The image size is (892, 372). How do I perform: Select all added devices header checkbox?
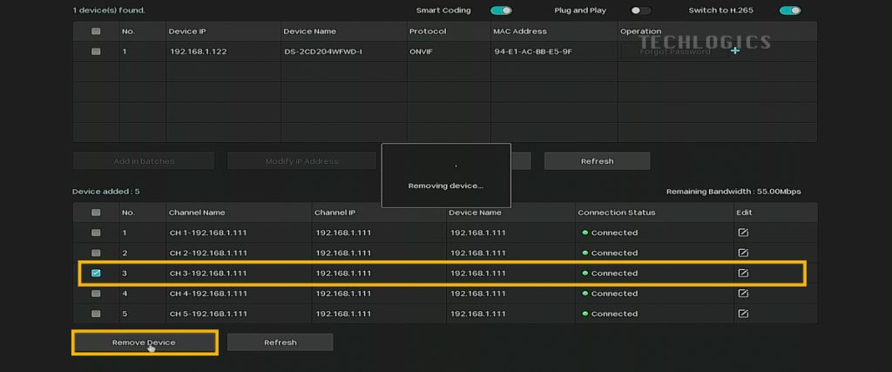pyautogui.click(x=96, y=213)
